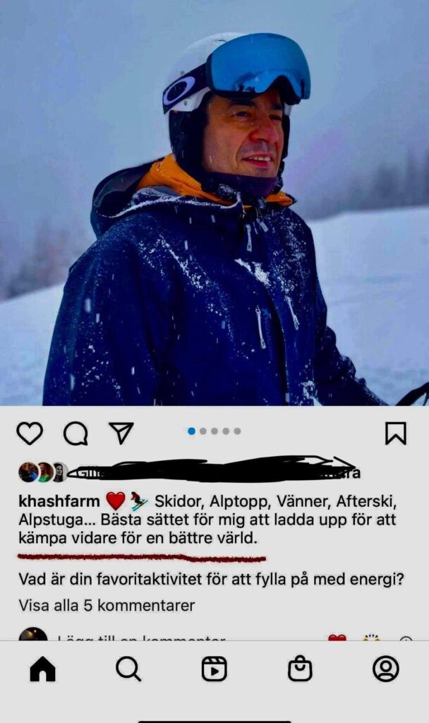This screenshot has height=723, width=429.
Task: Like the post with the heart icon
Action: pyautogui.click(x=30, y=434)
